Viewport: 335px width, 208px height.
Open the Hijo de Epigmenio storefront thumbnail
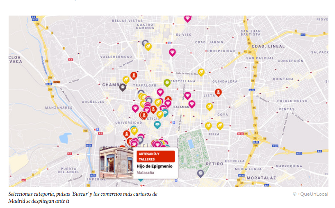click(x=116, y=163)
